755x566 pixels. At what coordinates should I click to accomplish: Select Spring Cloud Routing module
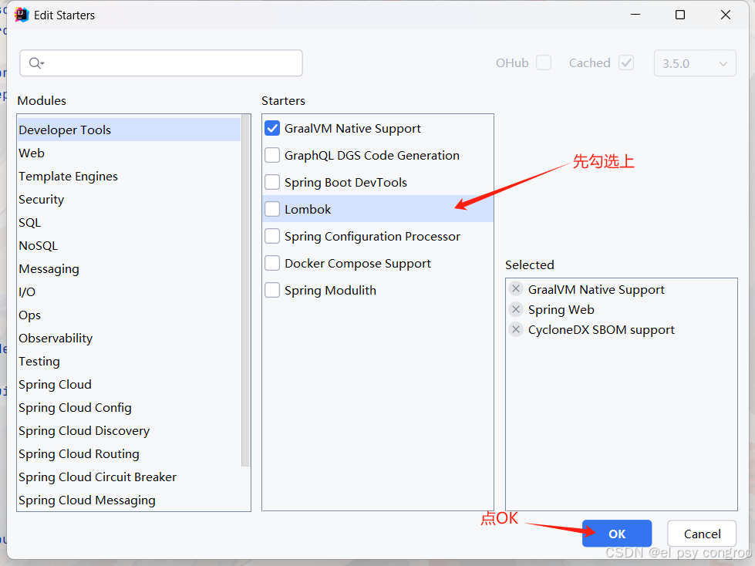(x=129, y=453)
